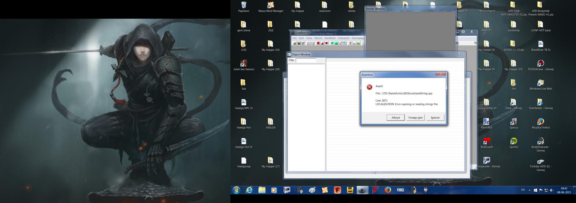Select the BlackRose 7B.7z archive

[x=541, y=46]
